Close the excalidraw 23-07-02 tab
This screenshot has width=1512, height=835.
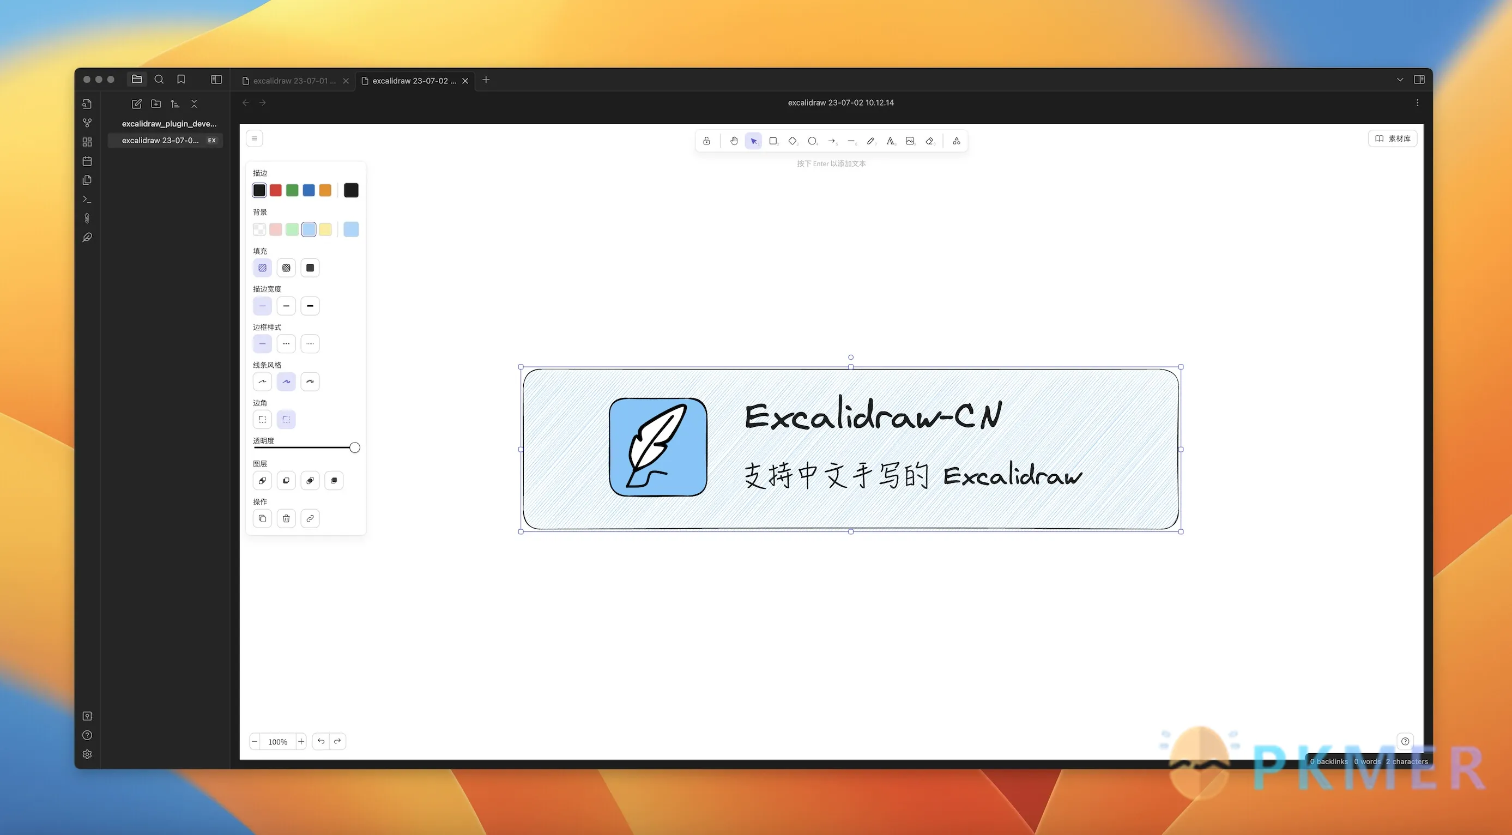[465, 81]
